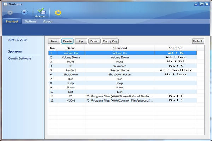The width and height of the screenshot is (212, 141).
Task: Open the Options tab
Action: click(30, 21)
